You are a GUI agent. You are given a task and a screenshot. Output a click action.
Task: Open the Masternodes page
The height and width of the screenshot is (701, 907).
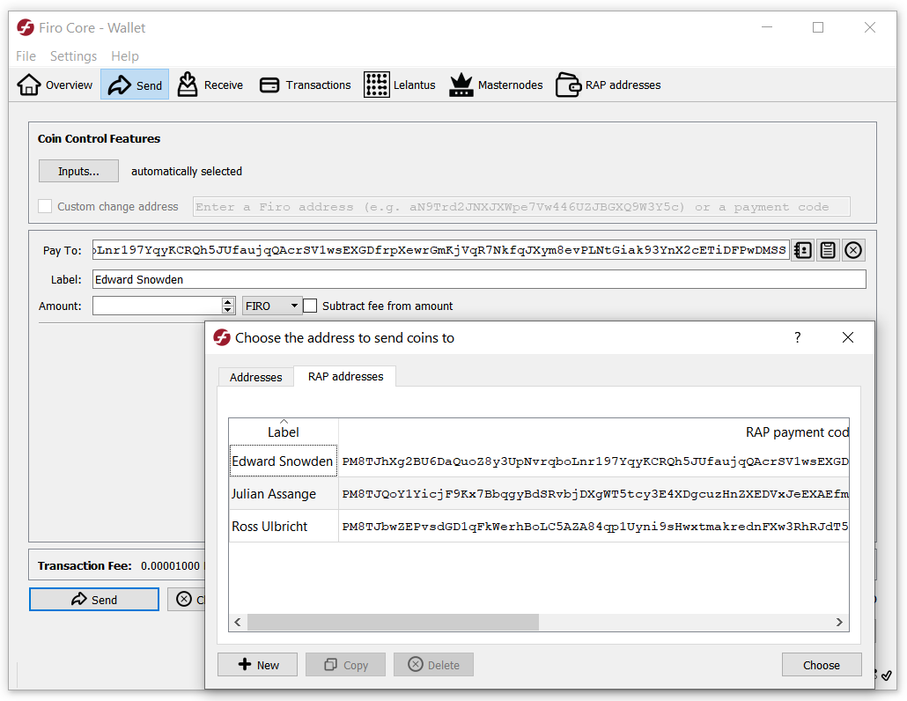click(x=497, y=85)
